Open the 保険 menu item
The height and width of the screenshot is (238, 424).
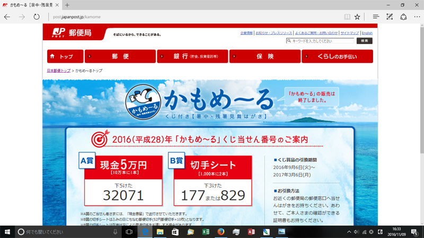264,56
